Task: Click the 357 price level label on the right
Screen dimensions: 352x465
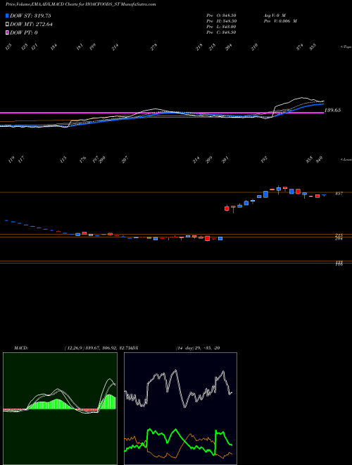Action: point(339,194)
